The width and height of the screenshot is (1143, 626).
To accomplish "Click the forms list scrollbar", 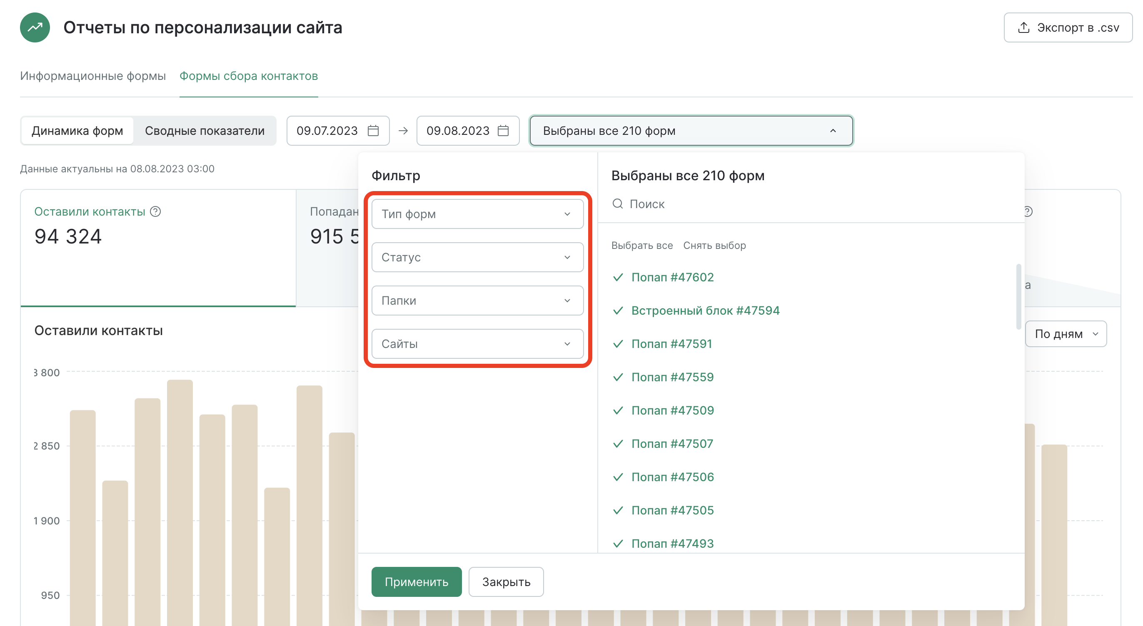I will point(1019,297).
